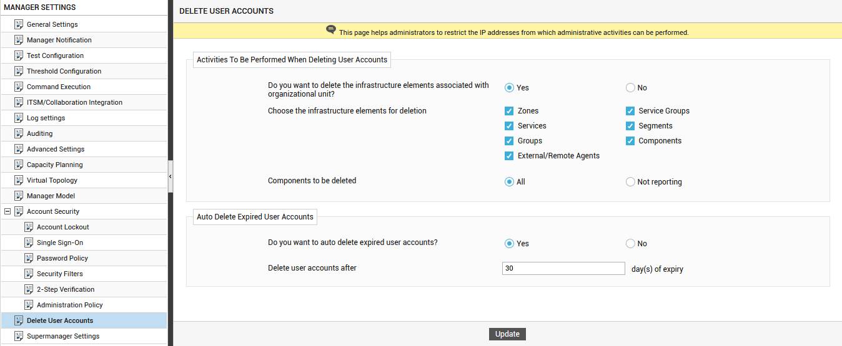The height and width of the screenshot is (346, 842).
Task: Go to Supermanager Settings
Action: click(x=63, y=336)
